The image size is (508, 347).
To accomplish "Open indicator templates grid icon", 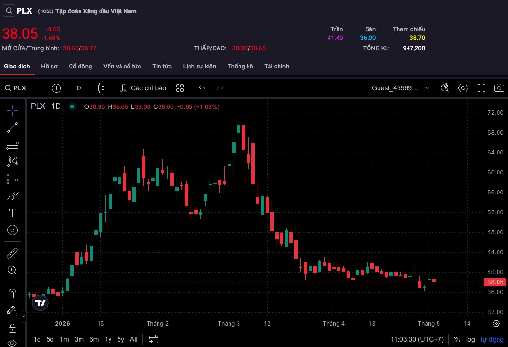I will 180,88.
